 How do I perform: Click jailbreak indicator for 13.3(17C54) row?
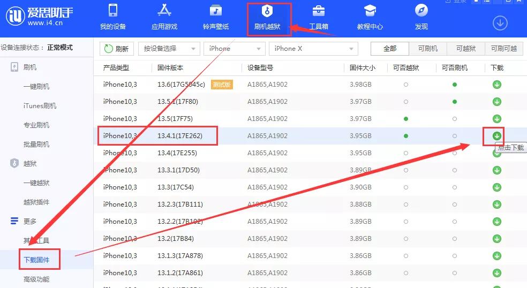tap(406, 187)
